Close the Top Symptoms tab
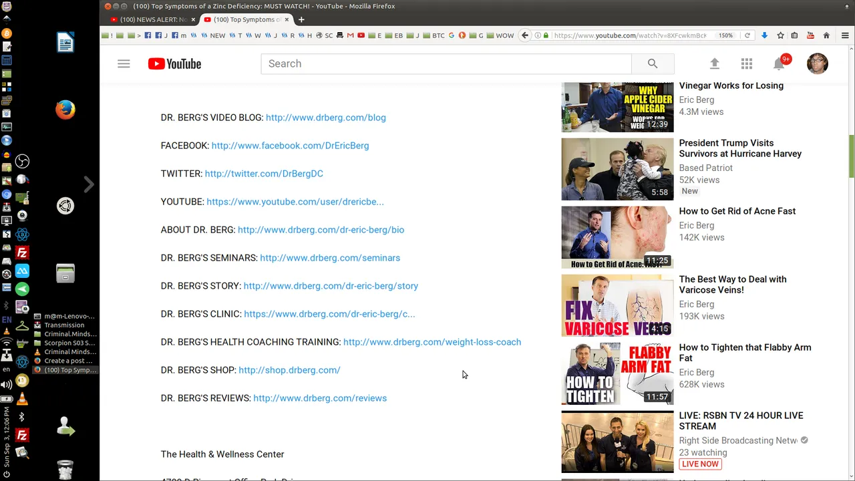Screen dimensions: 855x481 pyautogui.click(x=287, y=19)
